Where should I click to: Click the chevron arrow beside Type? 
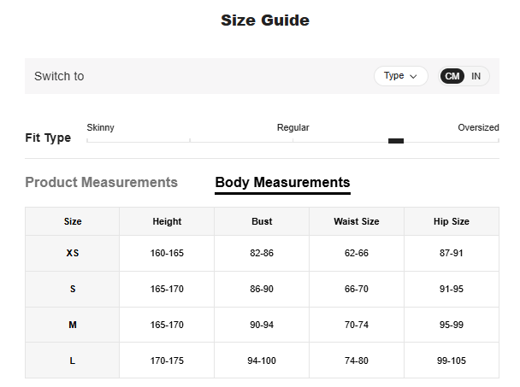(x=414, y=76)
